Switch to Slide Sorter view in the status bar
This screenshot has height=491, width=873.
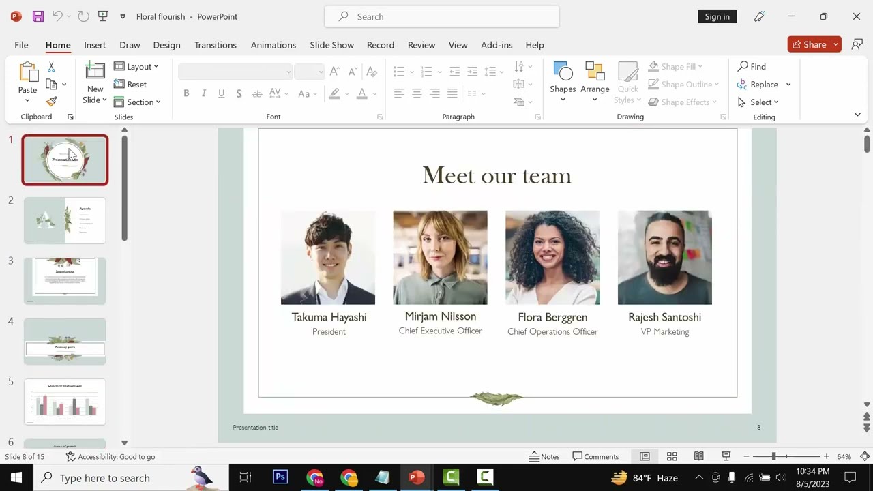pyautogui.click(x=672, y=456)
